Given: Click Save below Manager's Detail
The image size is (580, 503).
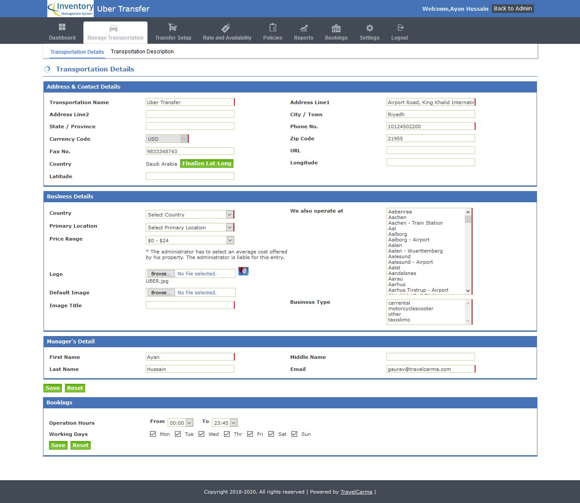Looking at the screenshot, I should point(52,388).
